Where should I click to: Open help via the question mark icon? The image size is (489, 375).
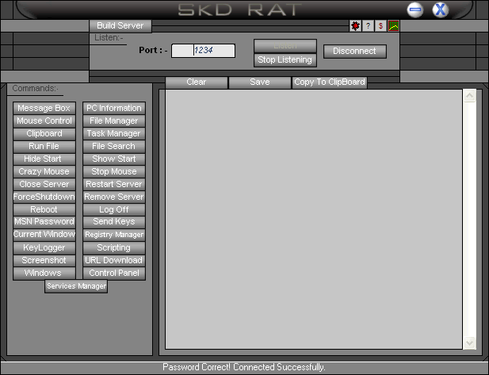(x=368, y=26)
